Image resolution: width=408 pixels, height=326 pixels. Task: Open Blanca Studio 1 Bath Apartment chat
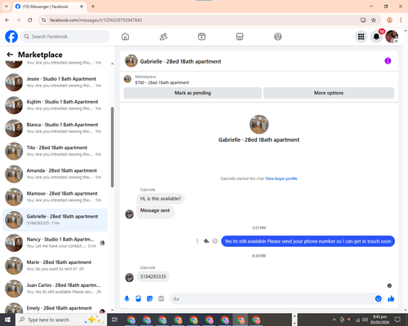55,128
